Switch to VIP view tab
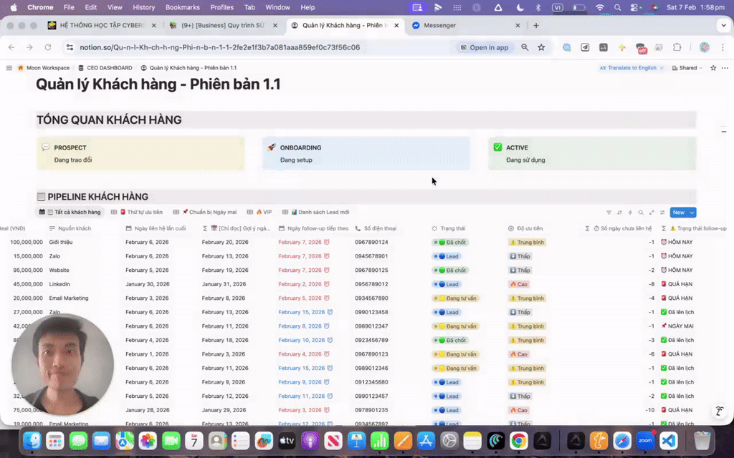734x458 pixels. (x=259, y=212)
